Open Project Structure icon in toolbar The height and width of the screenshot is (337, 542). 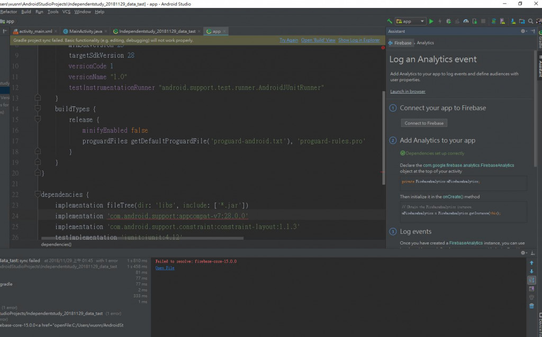(521, 21)
